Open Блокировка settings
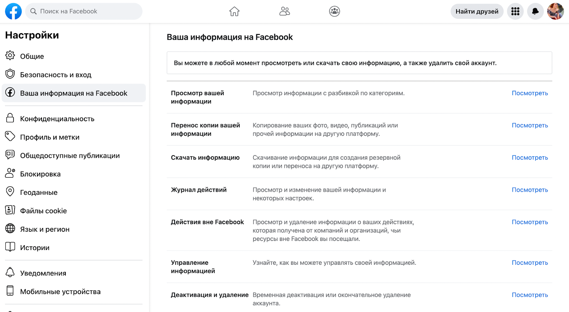This screenshot has width=569, height=312. (x=74, y=174)
